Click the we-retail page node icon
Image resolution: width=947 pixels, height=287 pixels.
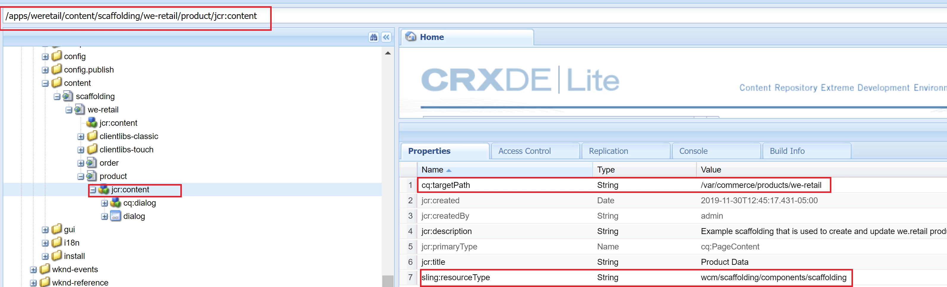pyautogui.click(x=79, y=109)
